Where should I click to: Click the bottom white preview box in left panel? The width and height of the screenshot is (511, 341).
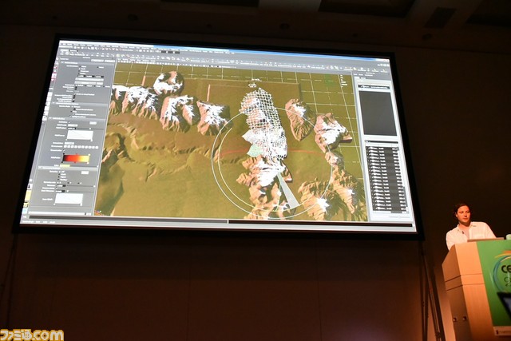point(69,199)
